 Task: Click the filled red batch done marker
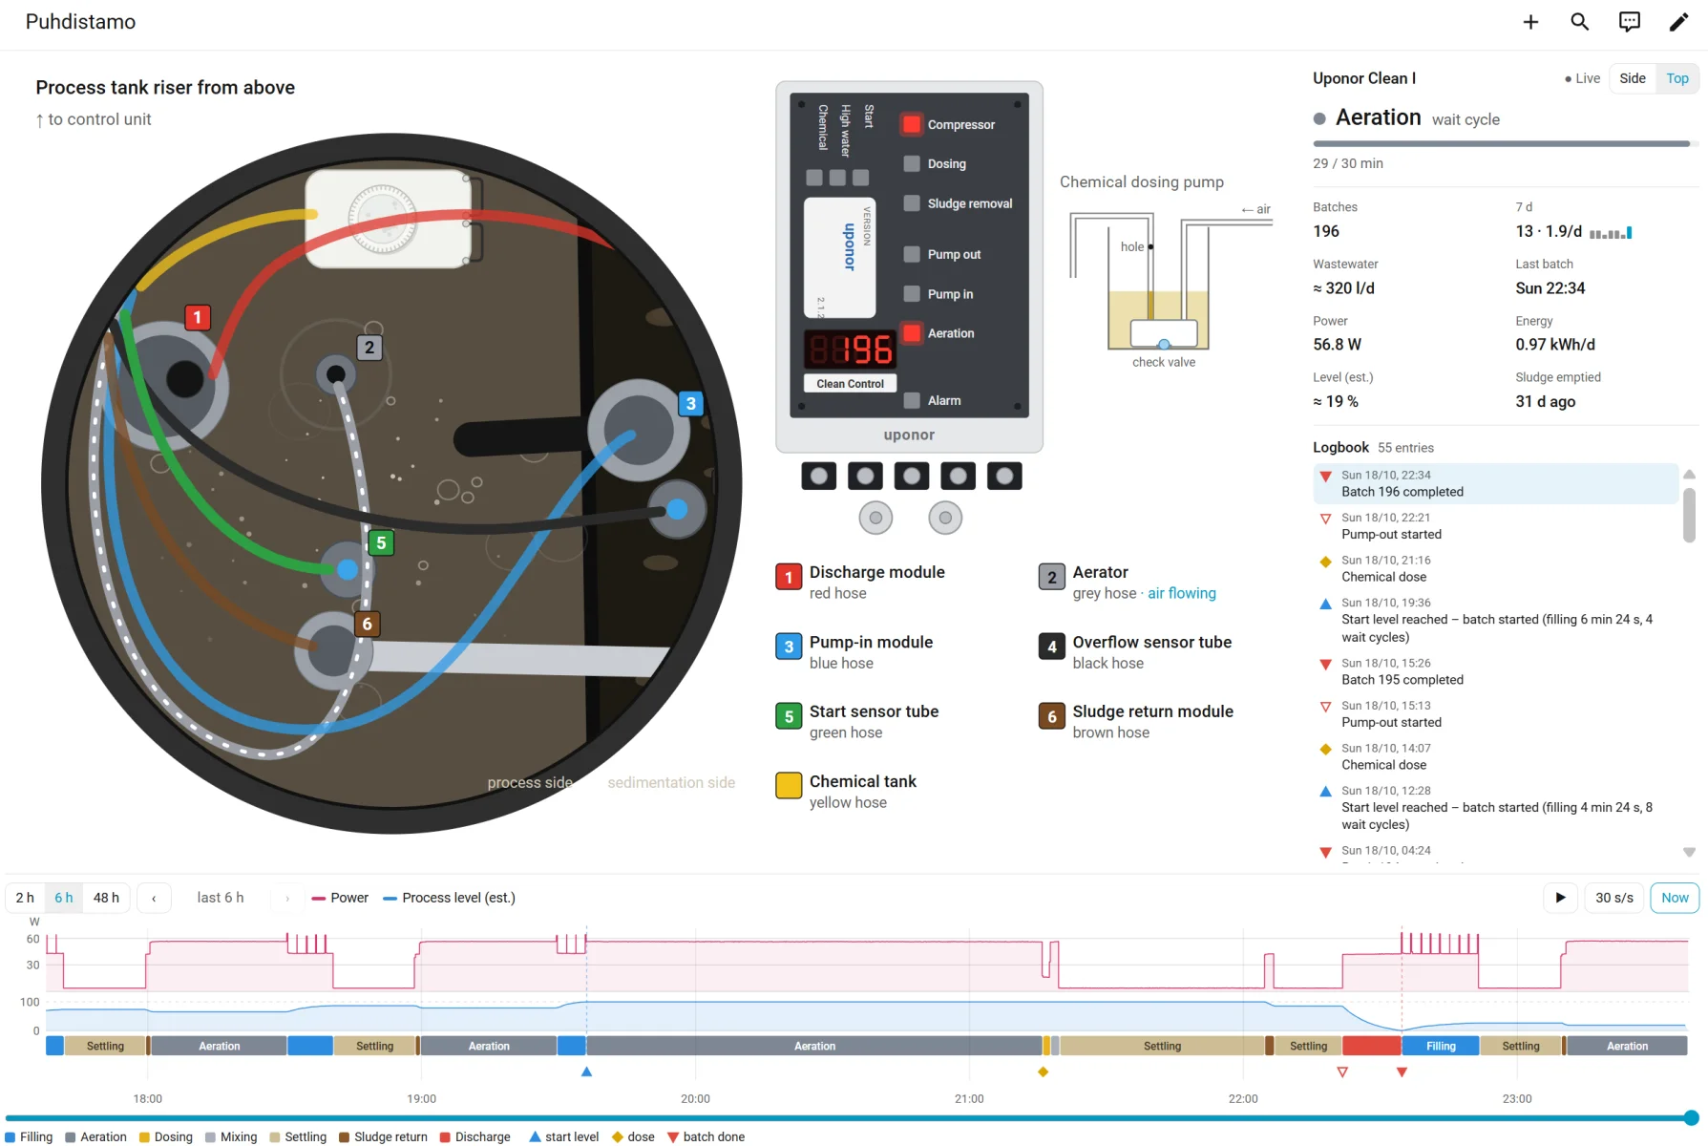(1402, 1072)
